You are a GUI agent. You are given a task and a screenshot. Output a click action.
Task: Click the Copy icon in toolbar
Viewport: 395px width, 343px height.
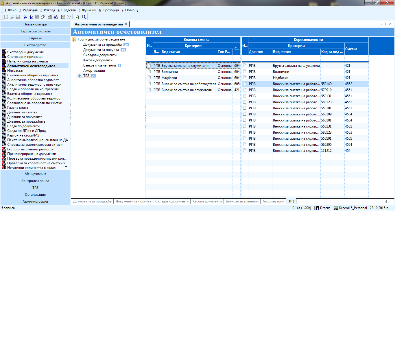click(x=31, y=17)
